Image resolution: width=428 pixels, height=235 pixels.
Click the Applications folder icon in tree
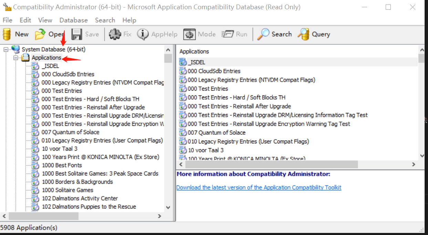[x=25, y=58]
